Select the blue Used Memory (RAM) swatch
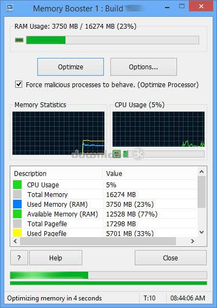 [x=17, y=204]
